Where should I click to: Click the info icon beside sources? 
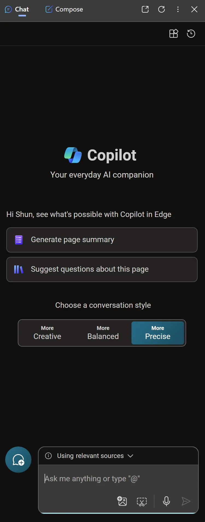click(48, 456)
